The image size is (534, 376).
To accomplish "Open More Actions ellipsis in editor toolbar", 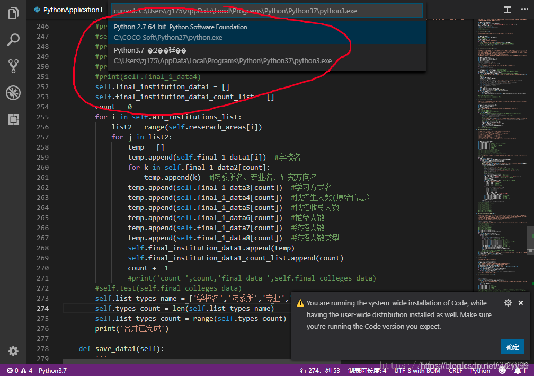I will point(524,10).
